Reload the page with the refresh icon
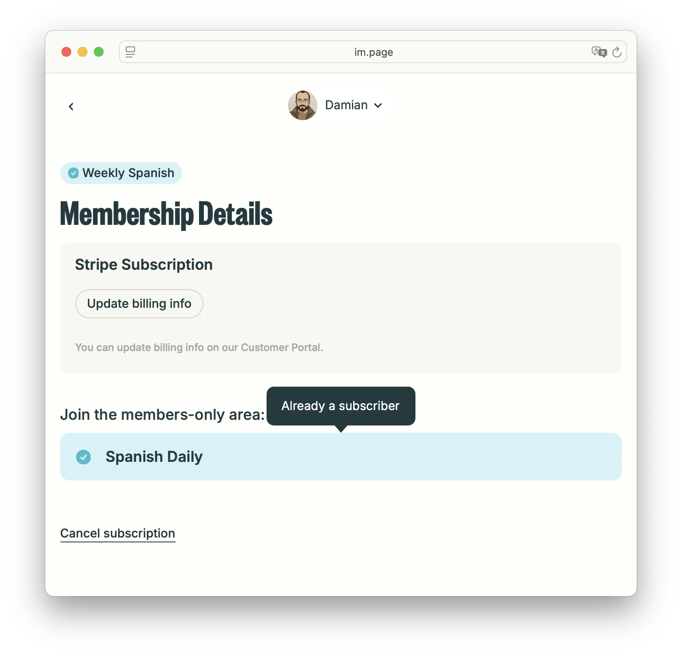Image resolution: width=682 pixels, height=656 pixels. pos(616,52)
